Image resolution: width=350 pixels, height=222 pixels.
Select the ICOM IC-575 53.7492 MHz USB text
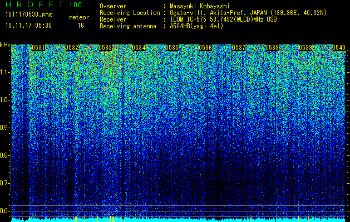pyautogui.click(x=223, y=19)
